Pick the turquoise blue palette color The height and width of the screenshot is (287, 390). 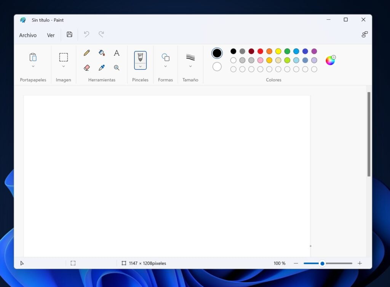coord(296,51)
